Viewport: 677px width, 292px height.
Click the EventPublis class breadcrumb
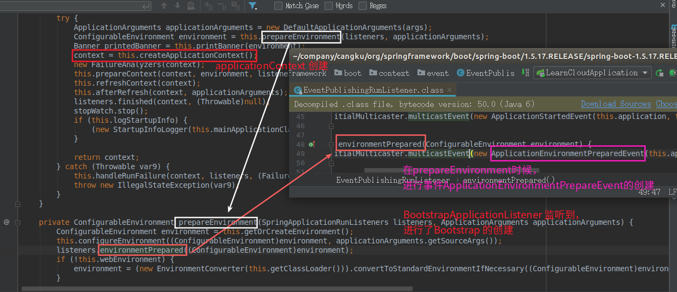486,73
